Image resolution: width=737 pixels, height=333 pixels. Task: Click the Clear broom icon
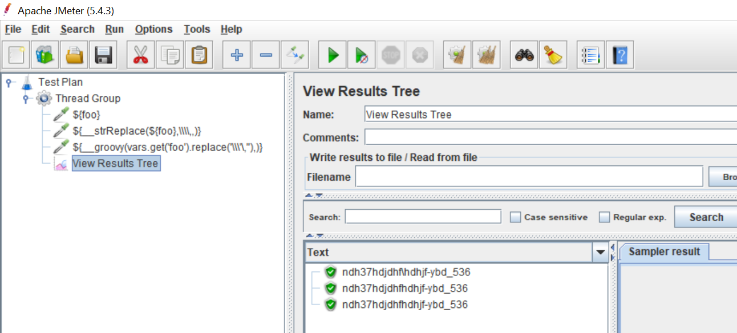[457, 55]
